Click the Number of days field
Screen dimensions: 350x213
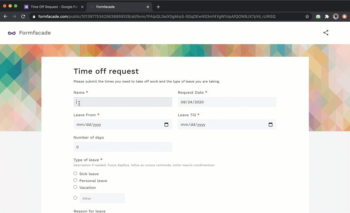[x=123, y=147]
